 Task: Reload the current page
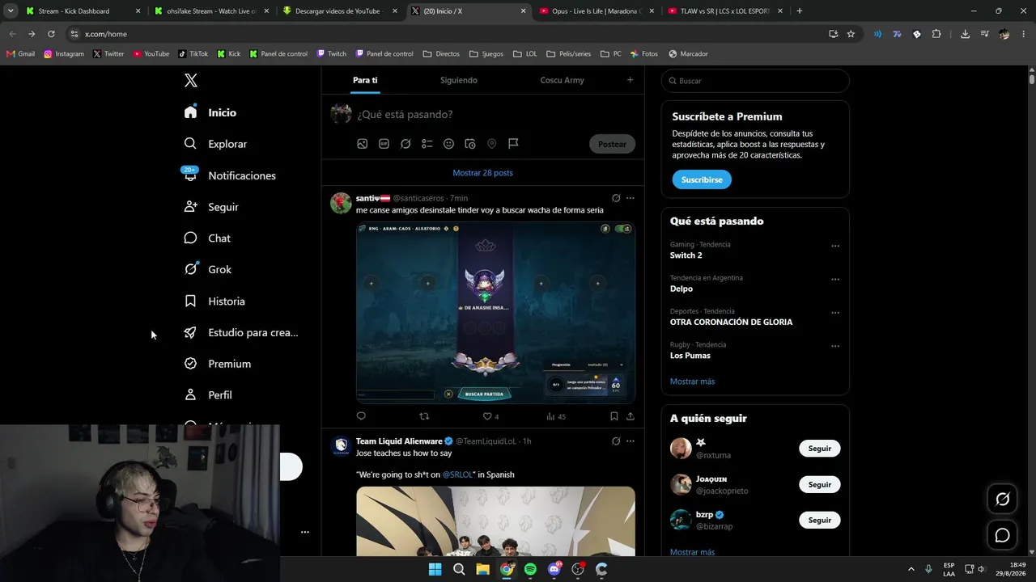point(51,34)
